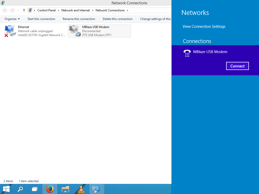The image size is (259, 194).
Task: Click the ZTE USB Modem FFF1 text
Action: [97, 35]
